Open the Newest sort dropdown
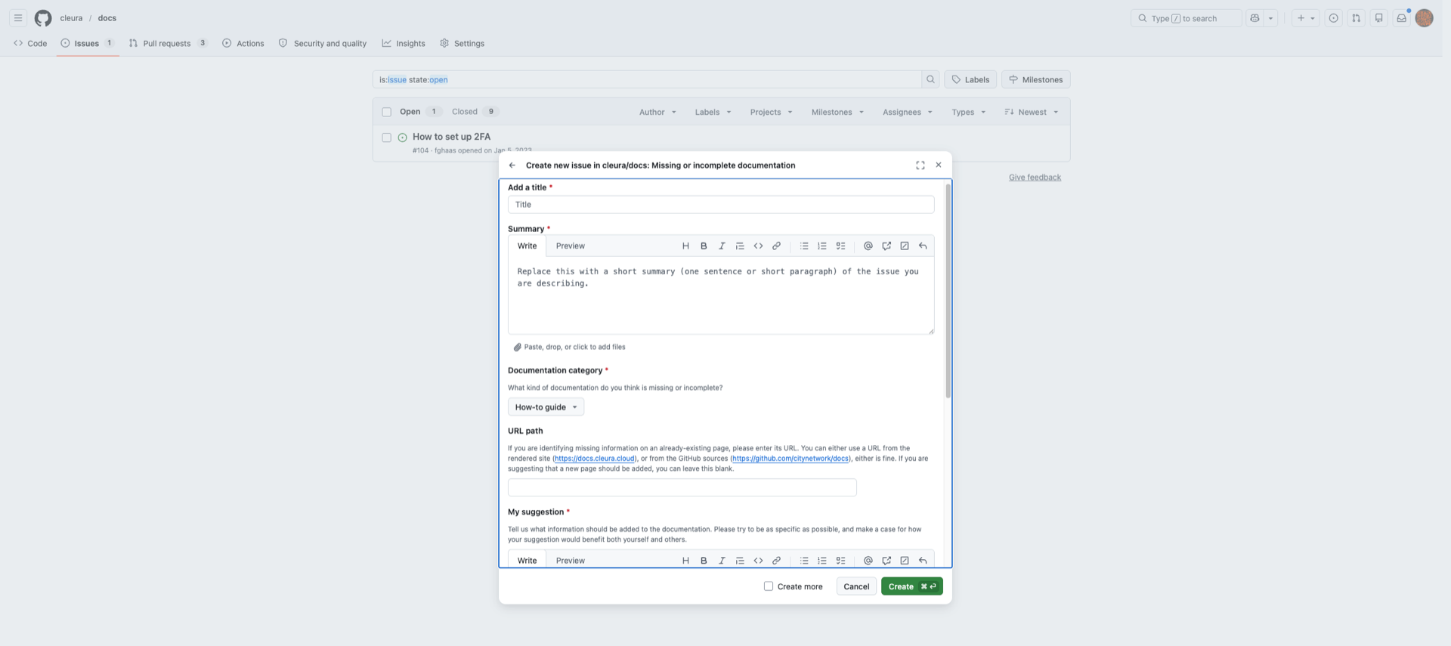The image size is (1451, 646). point(1032,112)
